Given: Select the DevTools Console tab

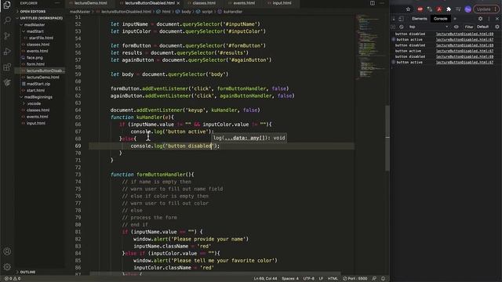Looking at the screenshot, I should [440, 19].
